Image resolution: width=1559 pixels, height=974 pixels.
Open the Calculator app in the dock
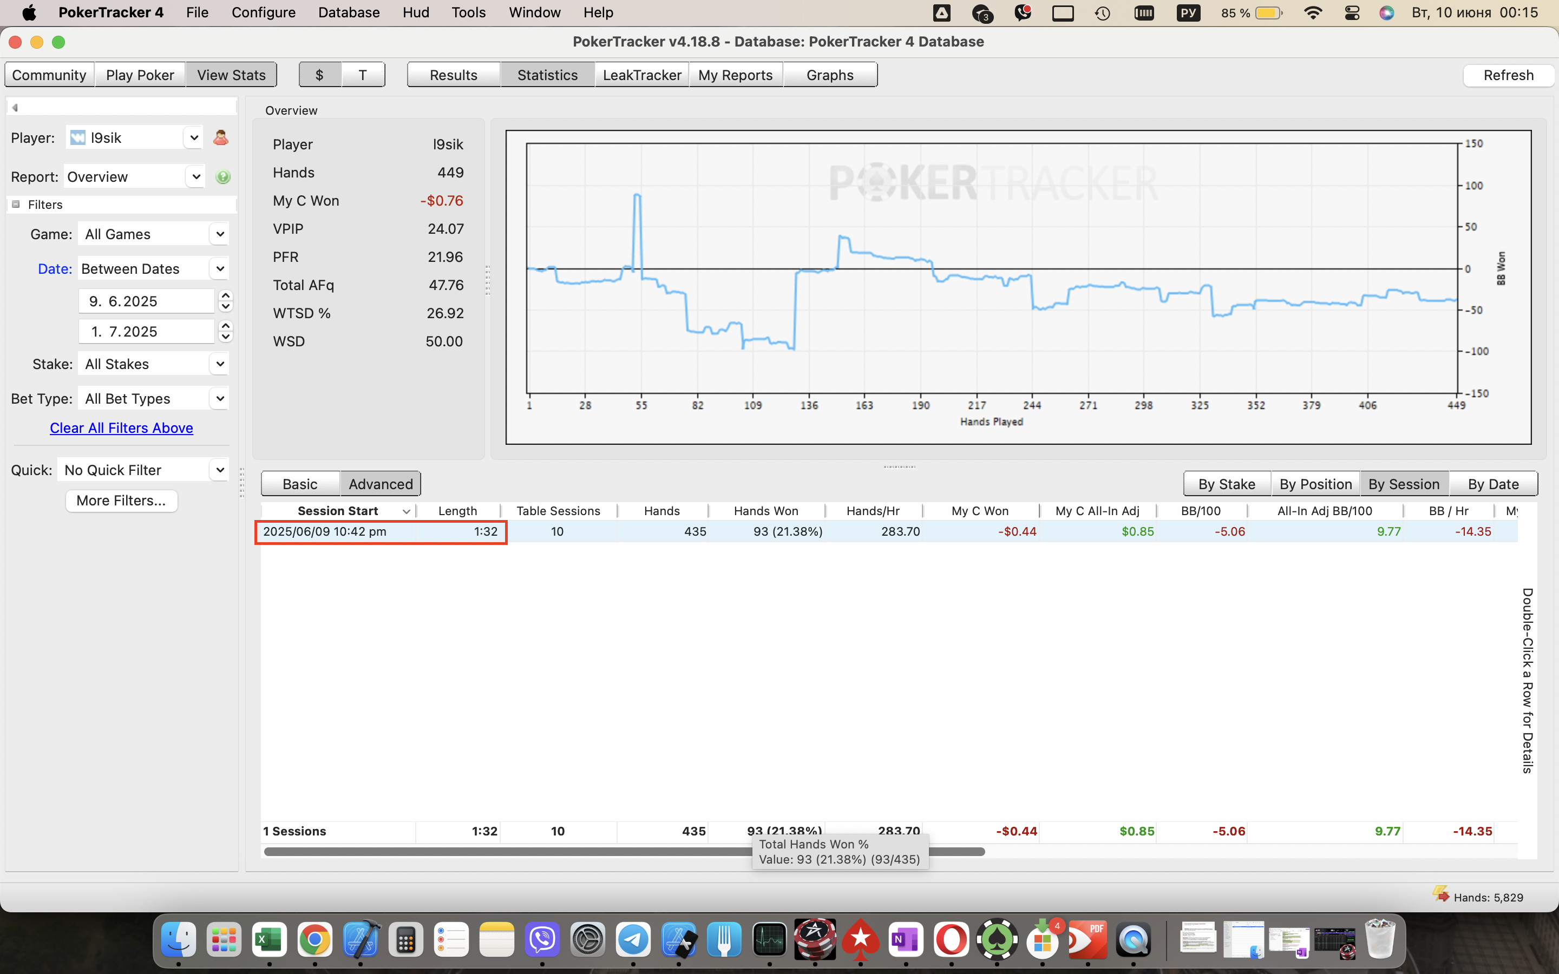pyautogui.click(x=406, y=940)
